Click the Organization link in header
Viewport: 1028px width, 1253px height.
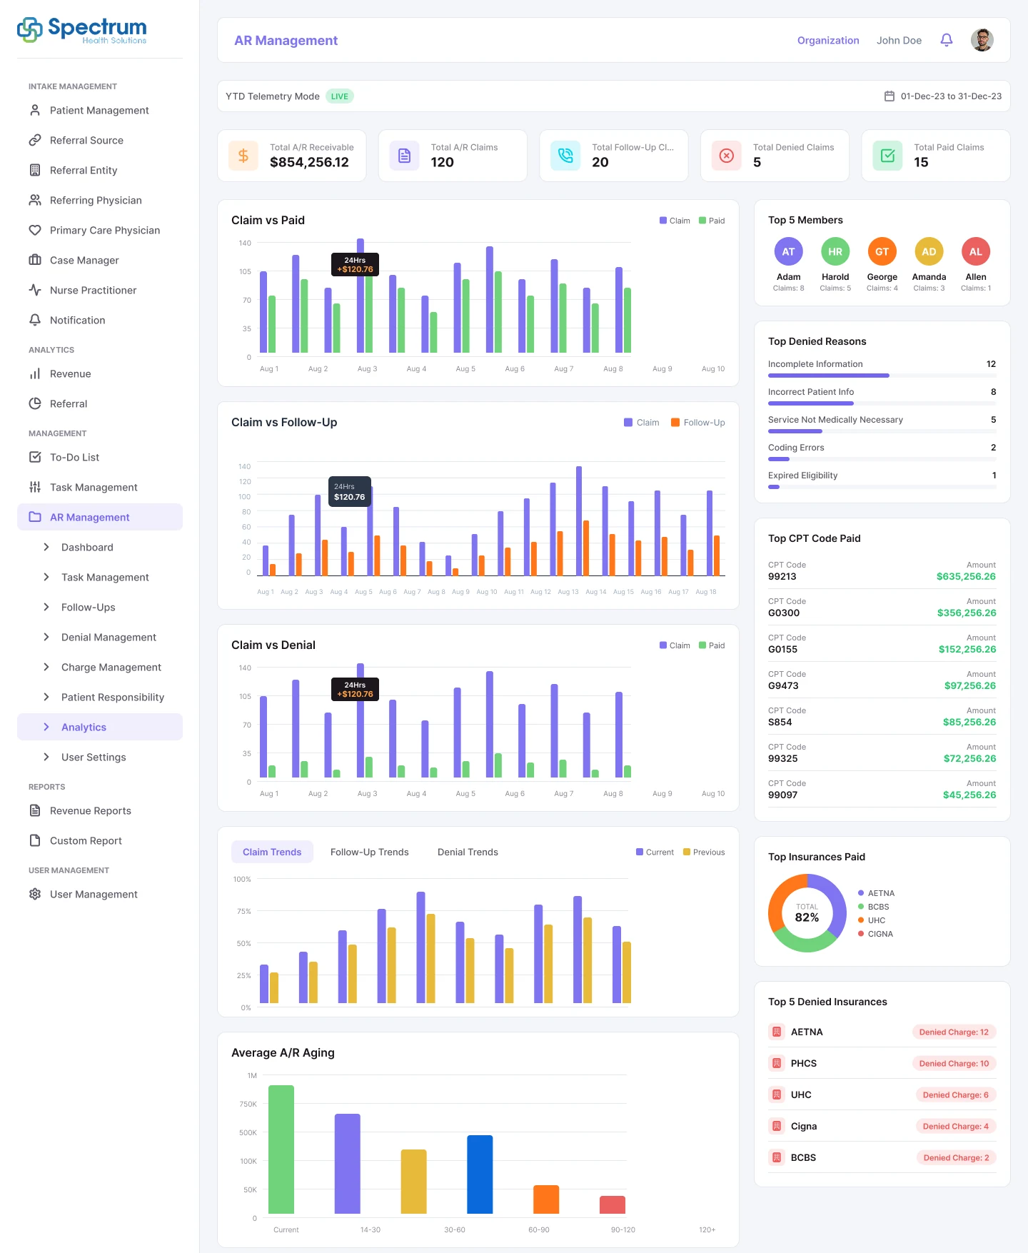coord(828,40)
